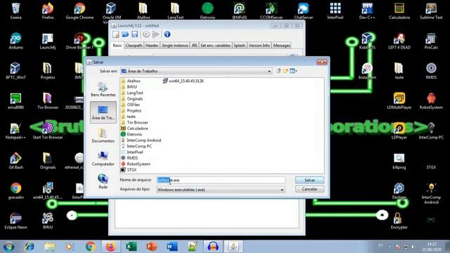Viewport: 450px width, 253px height.
Task: Click the Notepad++ desktop icon
Action: [x=15, y=131]
